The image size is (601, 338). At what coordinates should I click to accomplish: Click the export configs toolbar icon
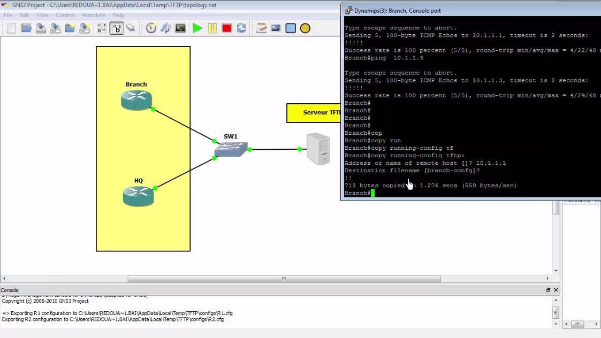pos(85,28)
